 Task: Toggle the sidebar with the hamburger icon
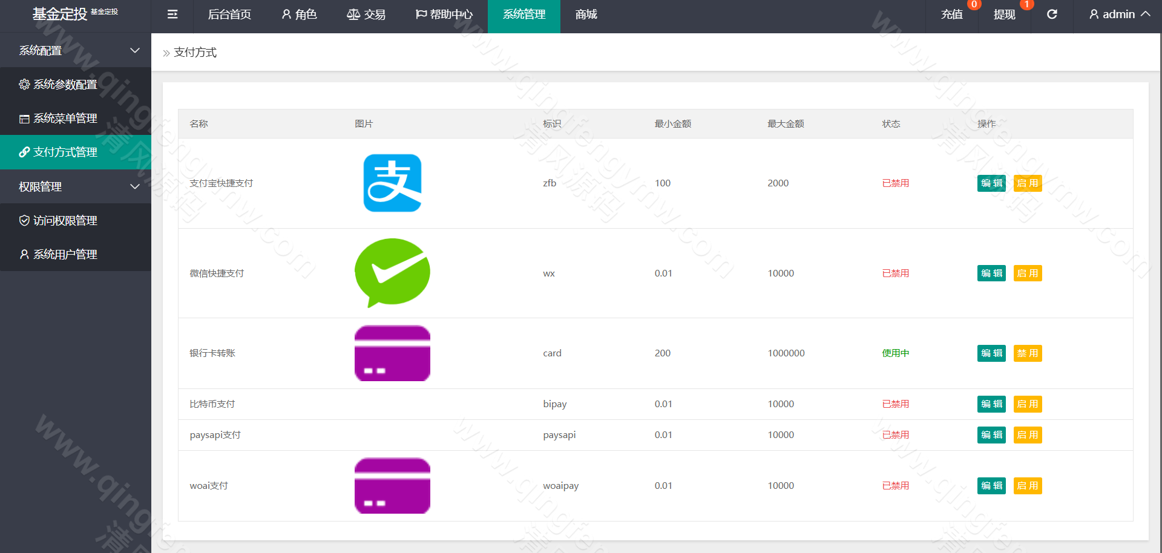coord(172,14)
